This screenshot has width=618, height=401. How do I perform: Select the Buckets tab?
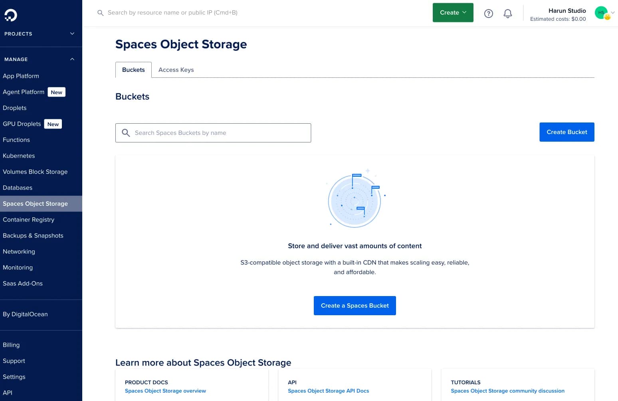tap(133, 70)
